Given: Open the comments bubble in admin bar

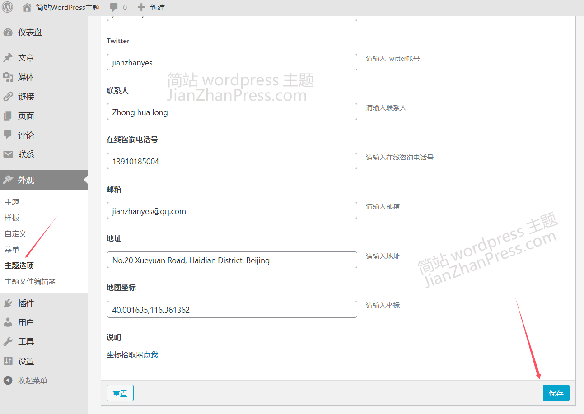Looking at the screenshot, I should [114, 7].
